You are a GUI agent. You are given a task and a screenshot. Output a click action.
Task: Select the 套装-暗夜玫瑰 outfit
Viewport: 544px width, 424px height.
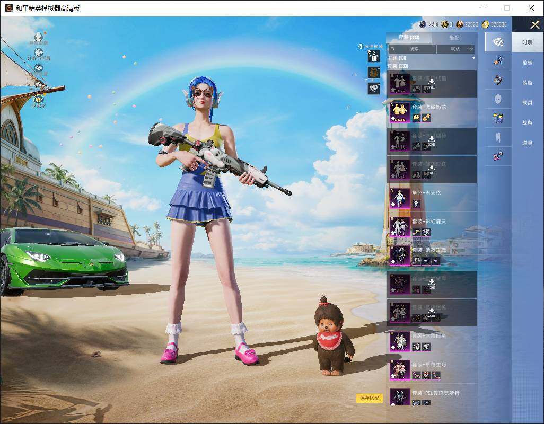432,256
